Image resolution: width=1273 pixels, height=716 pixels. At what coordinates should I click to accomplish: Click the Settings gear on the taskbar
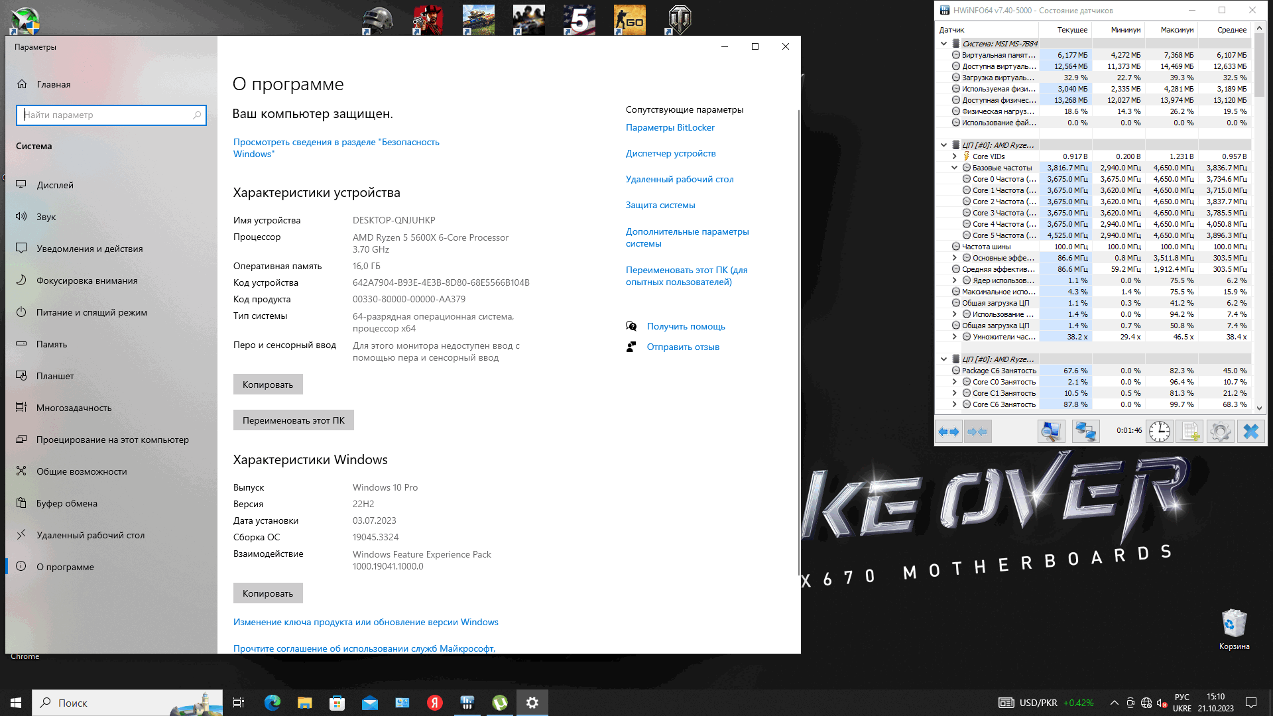532,703
